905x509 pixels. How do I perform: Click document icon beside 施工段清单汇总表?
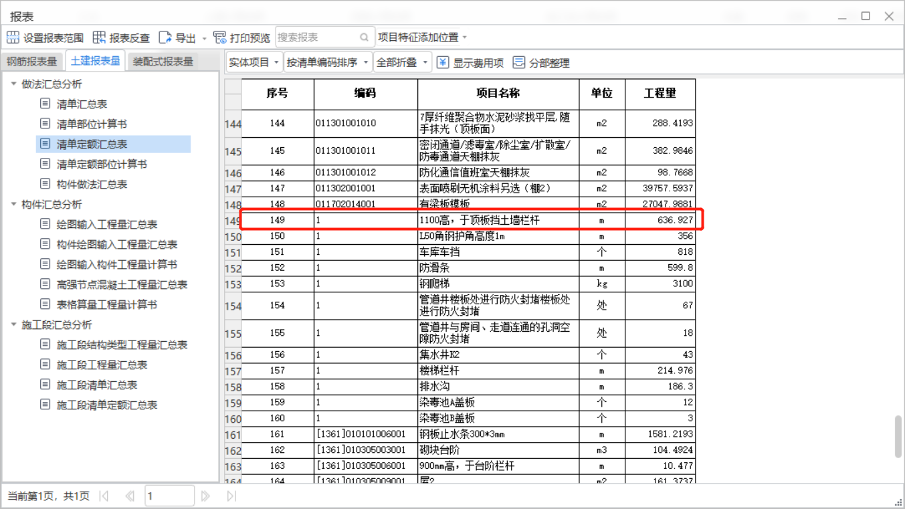pos(45,385)
